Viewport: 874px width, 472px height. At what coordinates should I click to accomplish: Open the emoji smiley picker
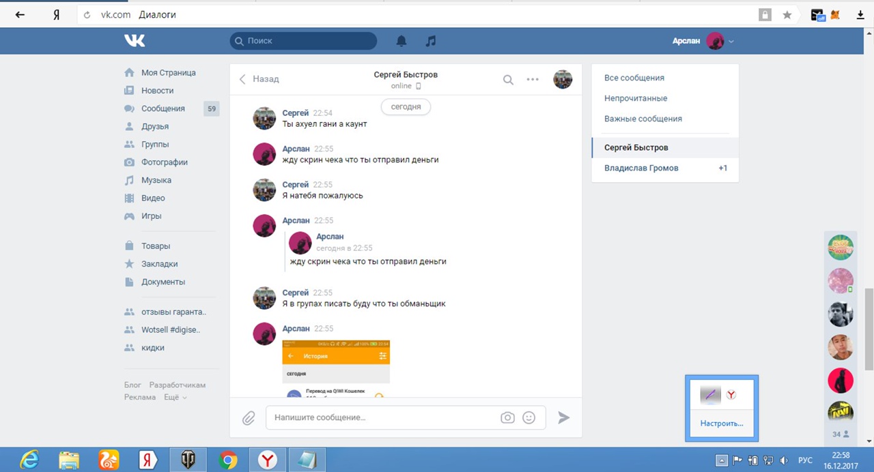[x=528, y=417]
